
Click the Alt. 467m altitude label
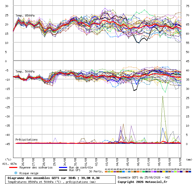pyautogui.click(x=9, y=164)
